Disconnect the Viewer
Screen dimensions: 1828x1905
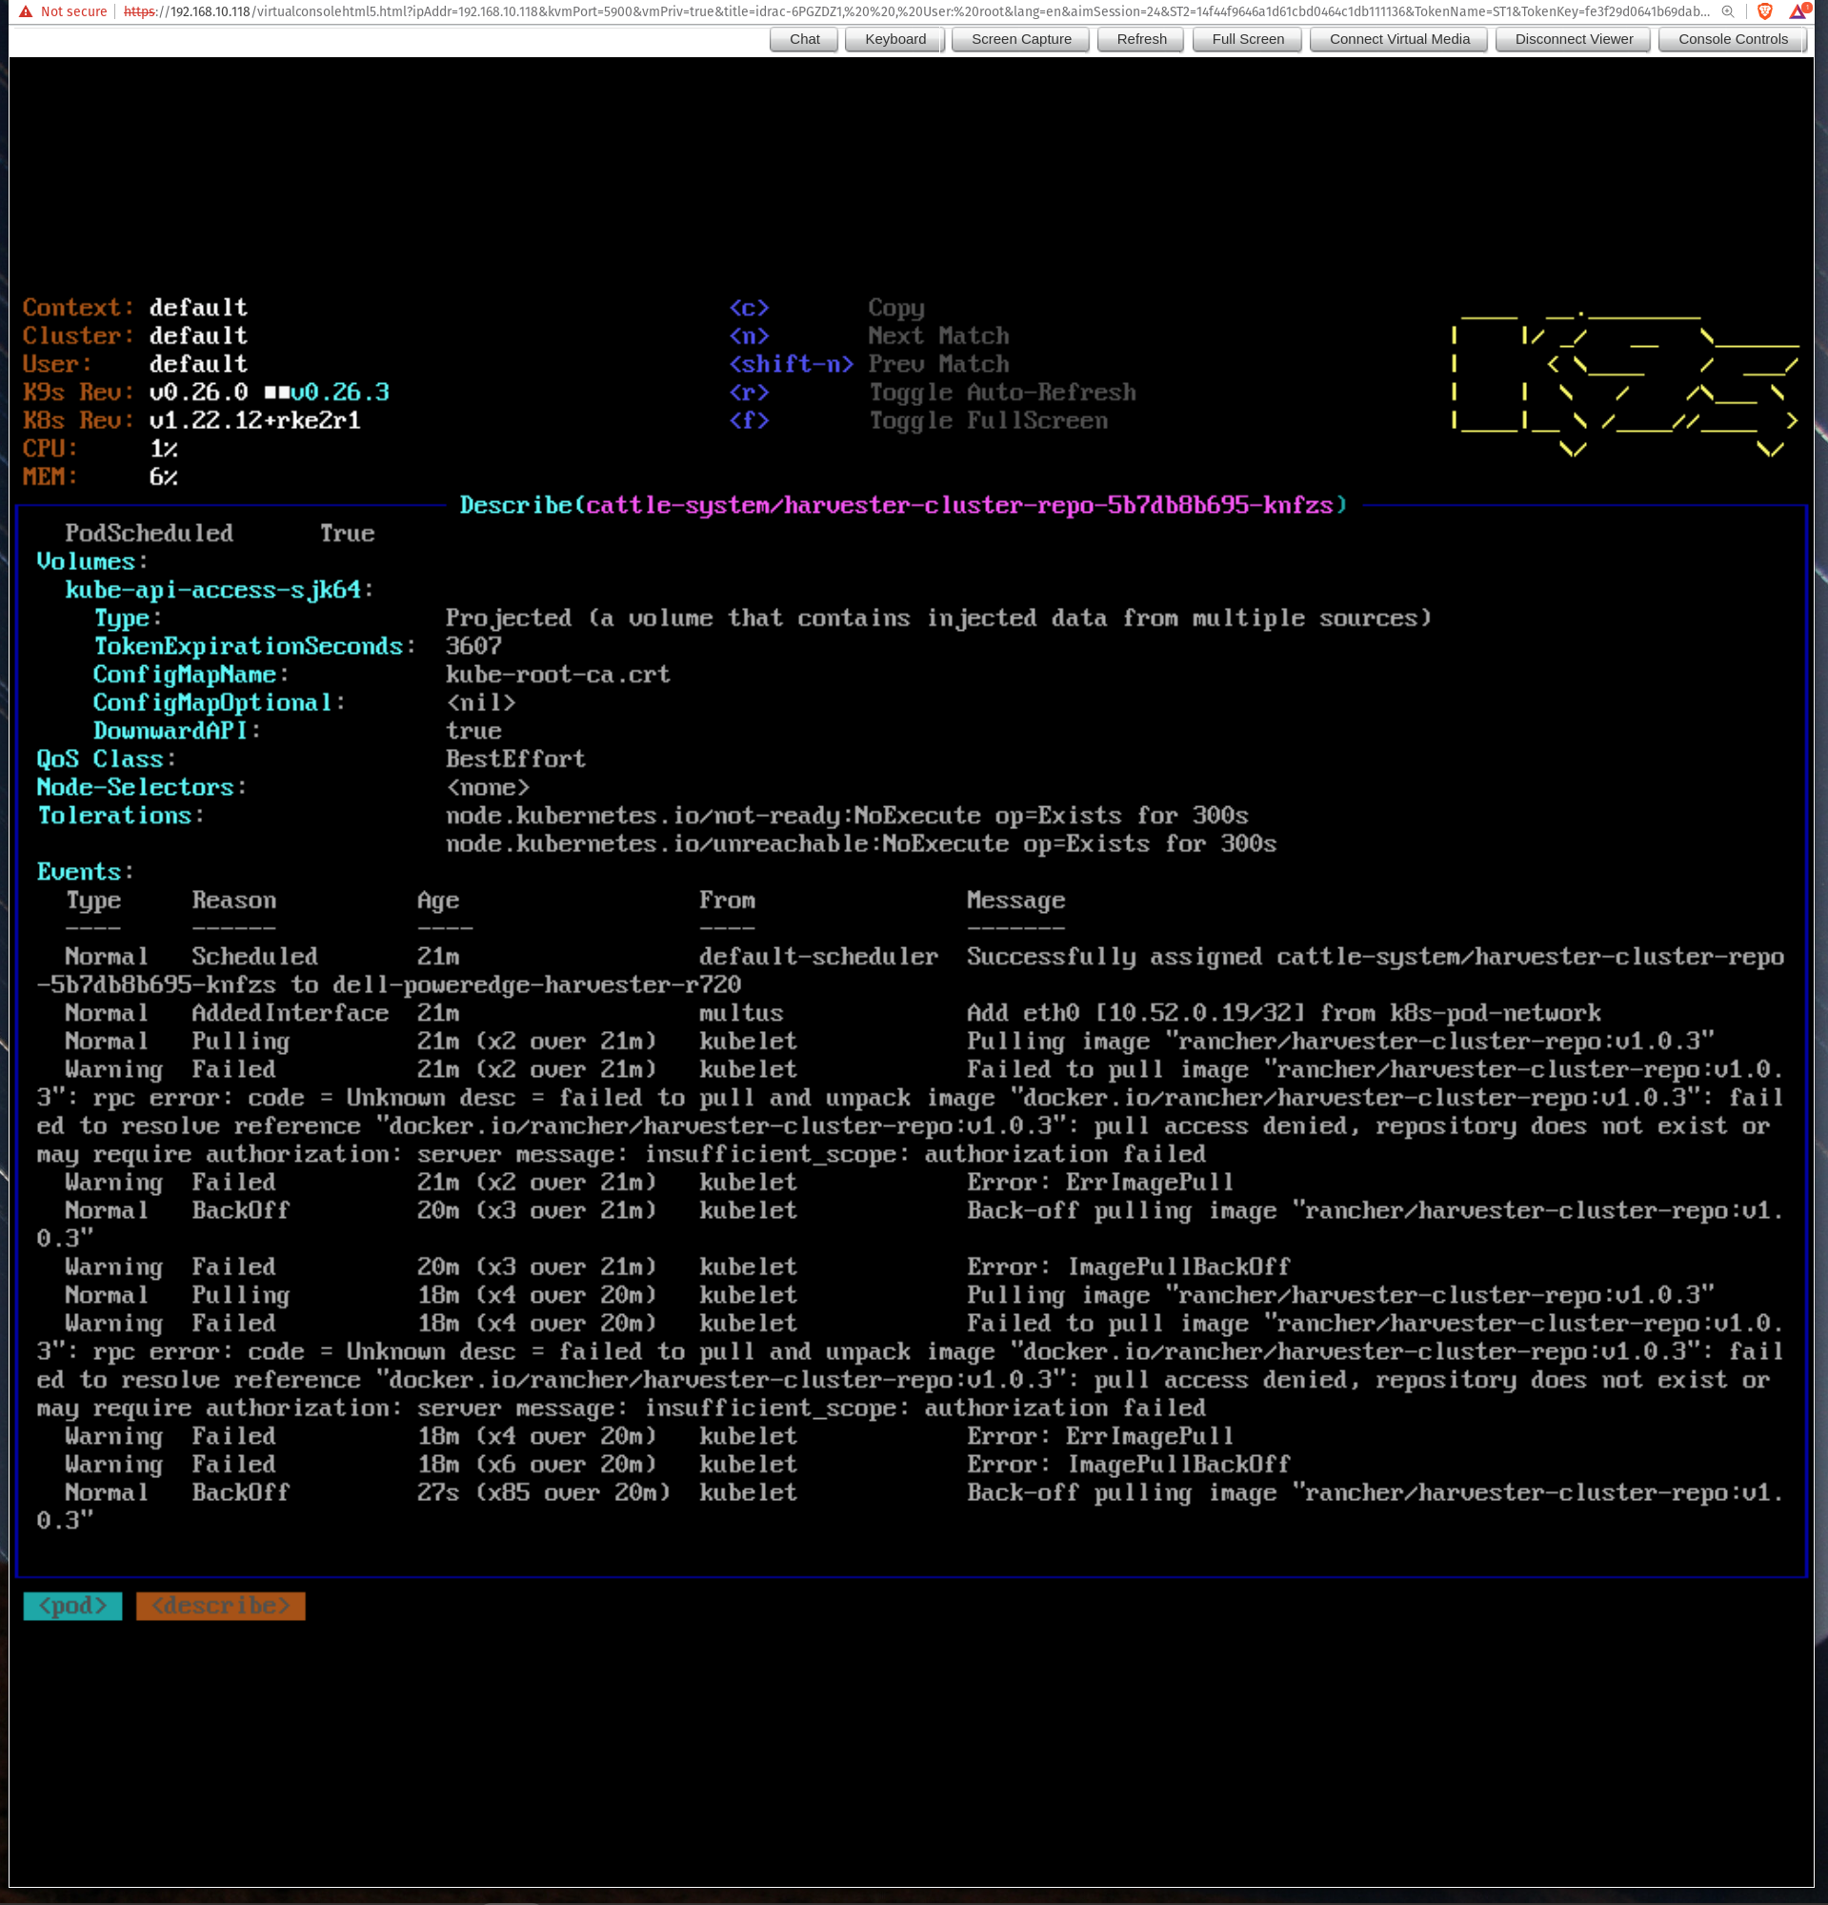(1574, 39)
